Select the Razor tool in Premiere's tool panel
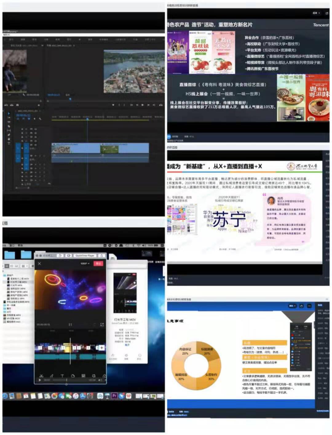 point(9,126)
